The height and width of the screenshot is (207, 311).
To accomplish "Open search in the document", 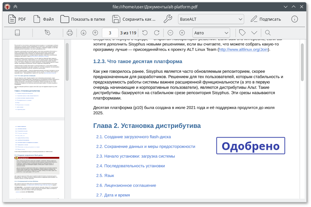I will tap(267, 33).
